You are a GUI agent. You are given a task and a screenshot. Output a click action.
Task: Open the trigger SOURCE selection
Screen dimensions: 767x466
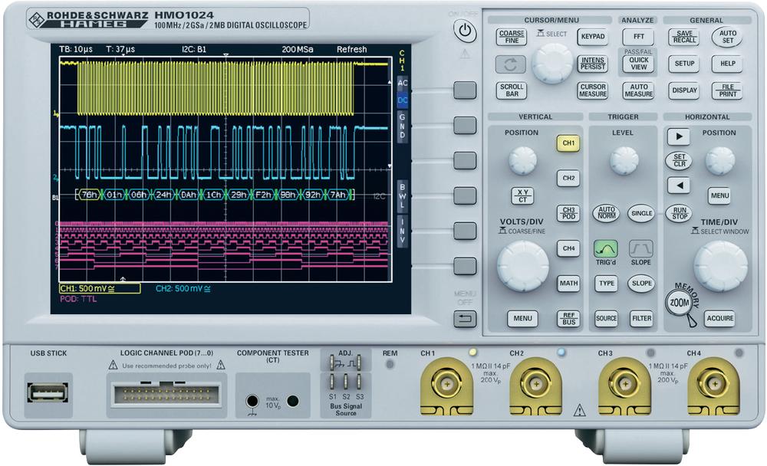[606, 318]
